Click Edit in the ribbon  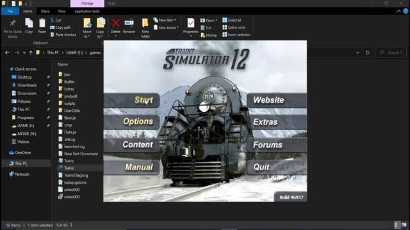click(206, 27)
